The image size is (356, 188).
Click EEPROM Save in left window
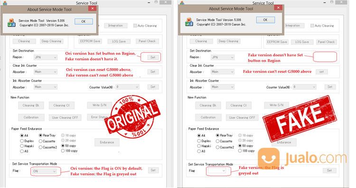tap(90, 41)
